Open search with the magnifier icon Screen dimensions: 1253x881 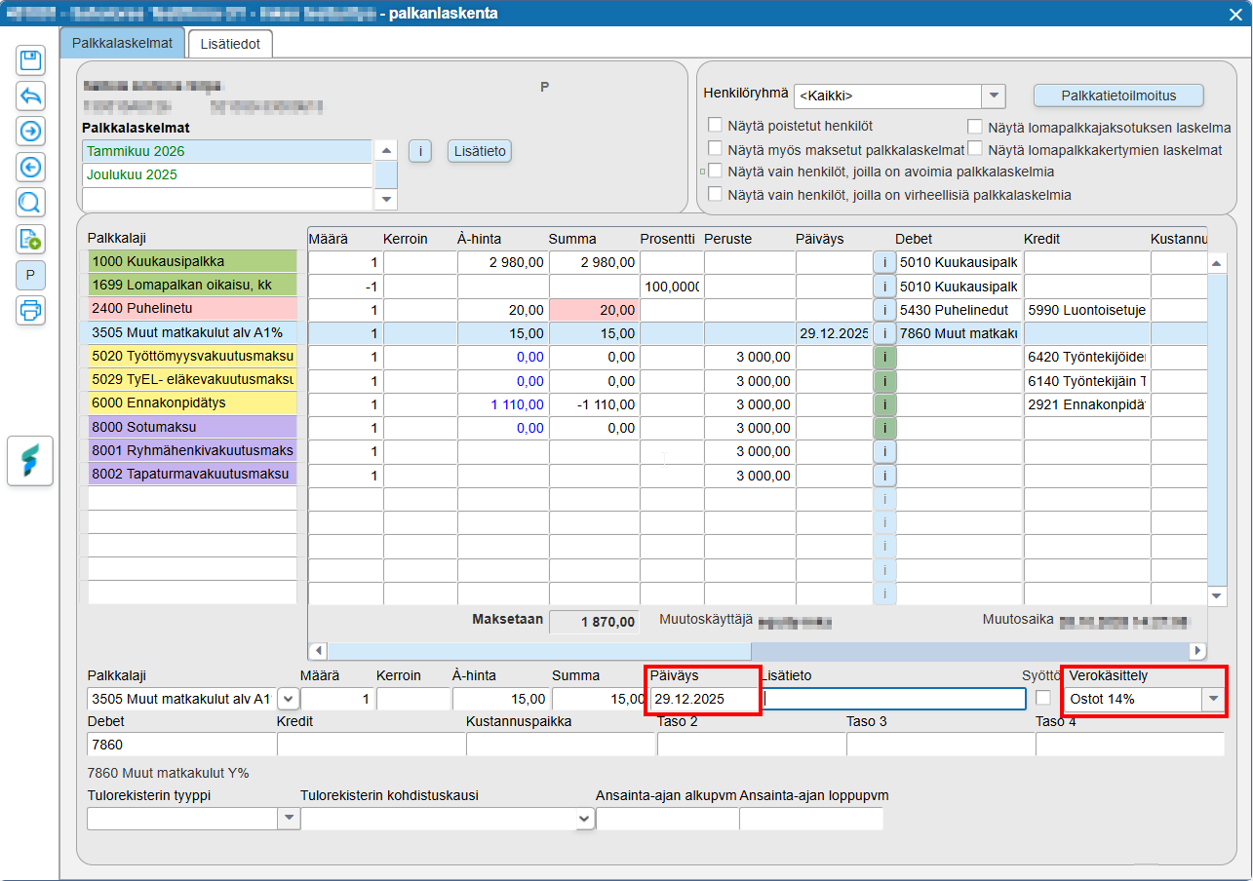coord(30,203)
